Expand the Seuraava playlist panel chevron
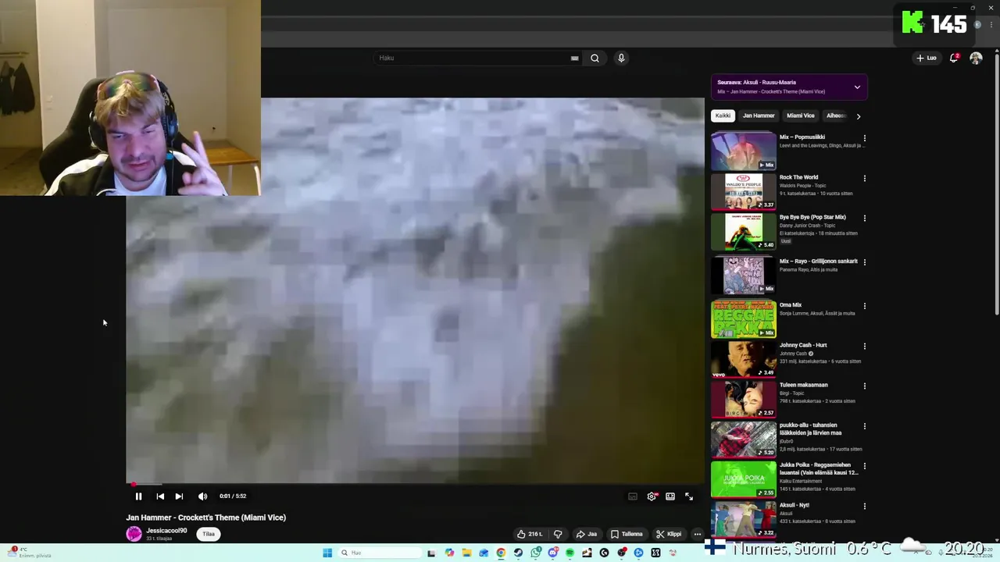 [857, 87]
